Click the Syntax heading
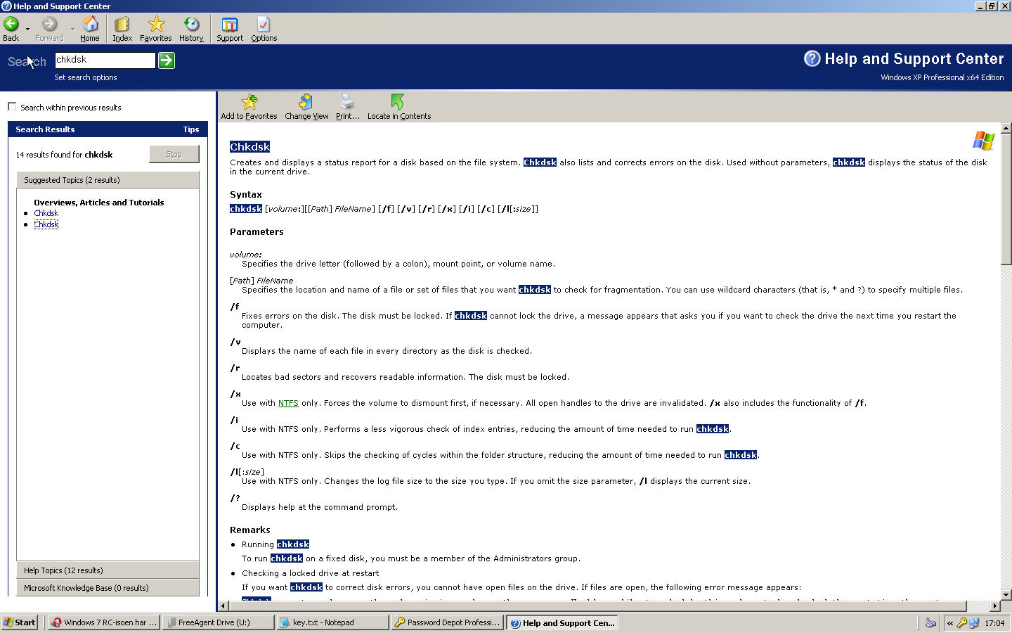 [245, 194]
